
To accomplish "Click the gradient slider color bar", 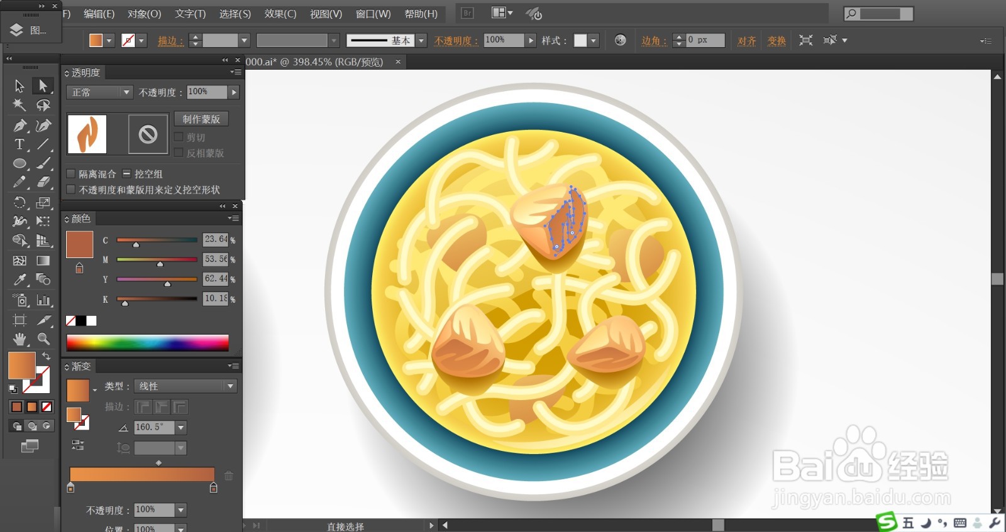I will [142, 474].
